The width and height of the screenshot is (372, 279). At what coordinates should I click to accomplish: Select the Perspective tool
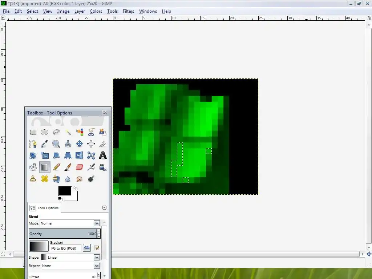68,155
